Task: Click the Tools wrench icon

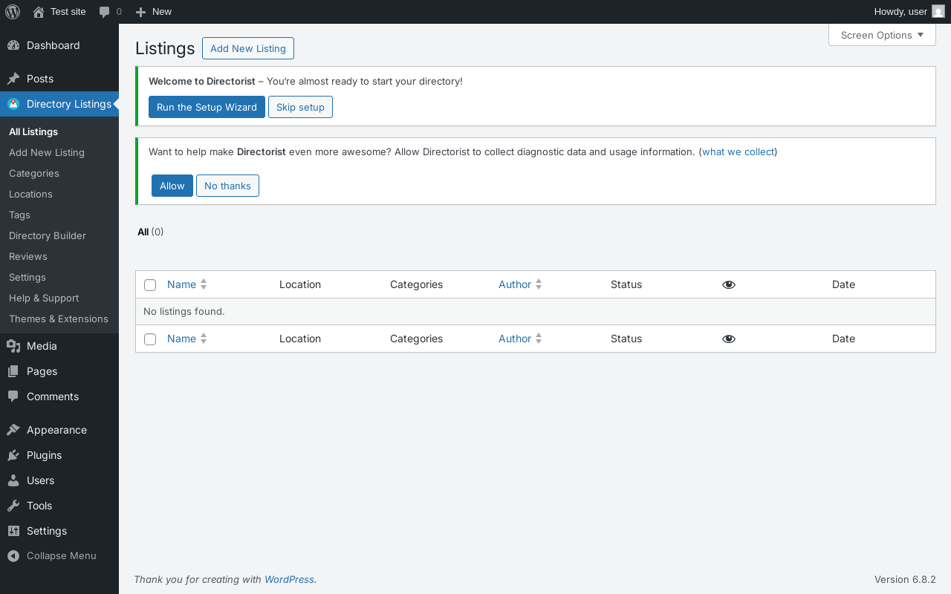Action: [x=13, y=506]
